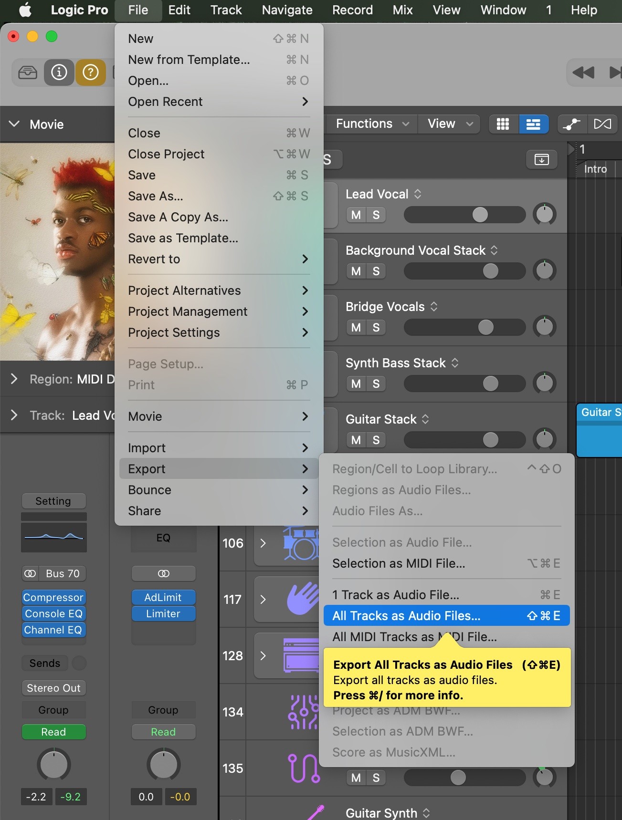This screenshot has height=820, width=622.
Task: Adjust Bridge Vocals volume slider
Action: pos(464,327)
